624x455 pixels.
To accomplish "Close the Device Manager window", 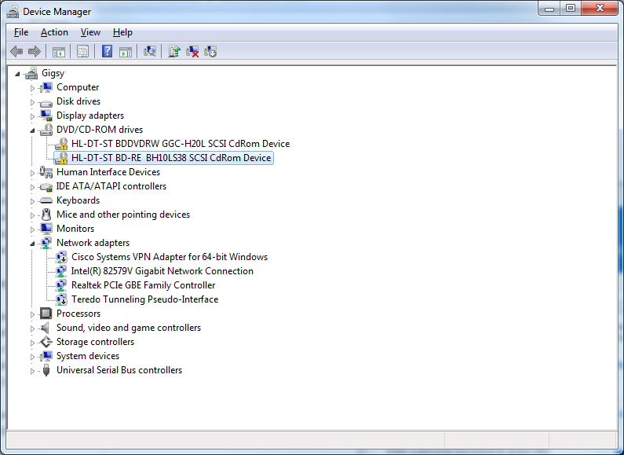I will point(600,9).
